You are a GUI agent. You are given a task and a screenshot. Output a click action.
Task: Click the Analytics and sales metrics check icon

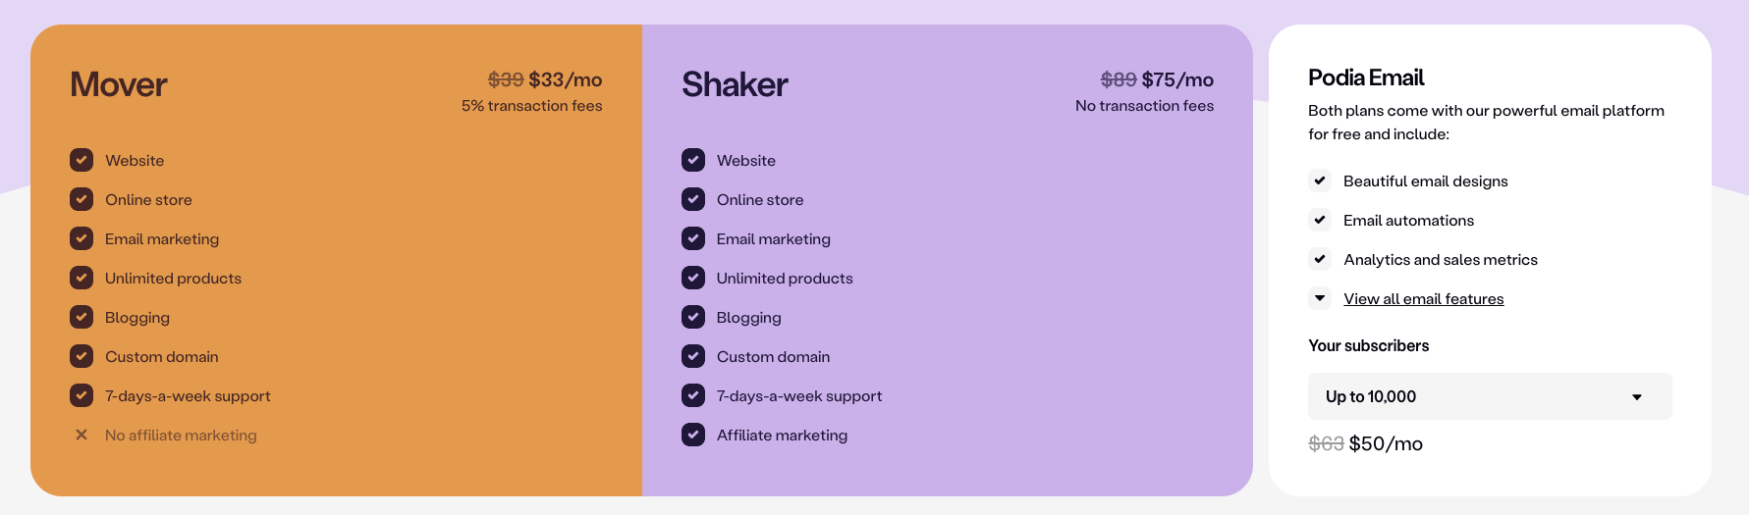click(x=1320, y=259)
